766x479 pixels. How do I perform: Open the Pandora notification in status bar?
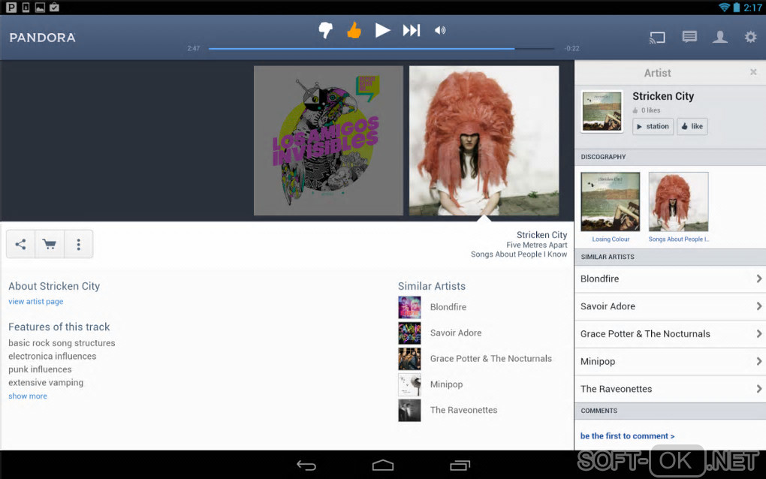[11, 8]
